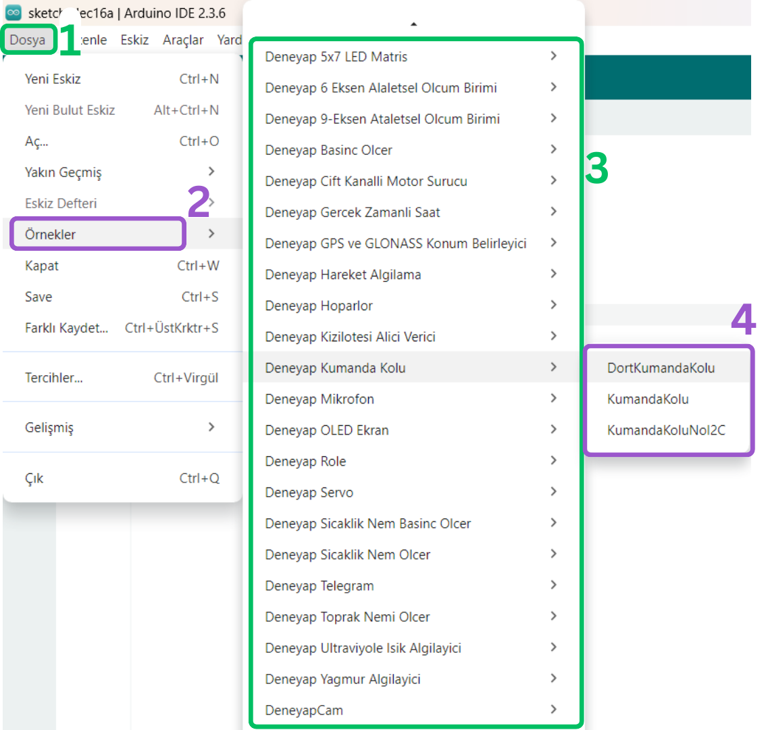Open the Araçlar menu
This screenshot has width=766, height=730.
pos(182,40)
